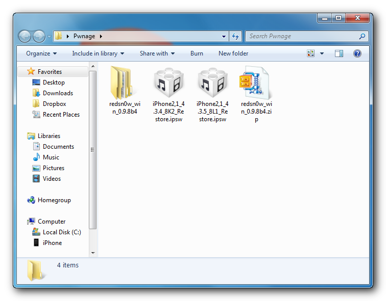Click the refresh button beside address bar

pos(235,36)
